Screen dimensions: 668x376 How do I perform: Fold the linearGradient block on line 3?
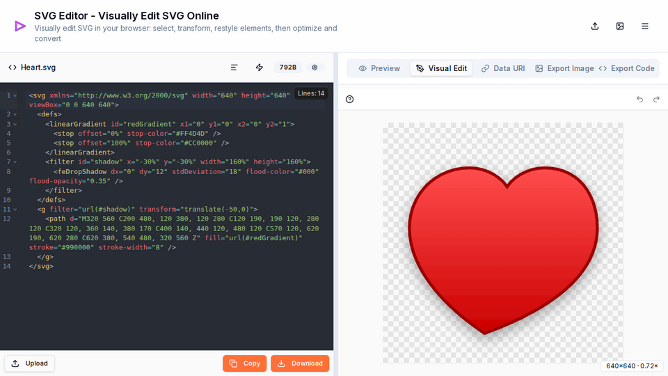tap(15, 124)
